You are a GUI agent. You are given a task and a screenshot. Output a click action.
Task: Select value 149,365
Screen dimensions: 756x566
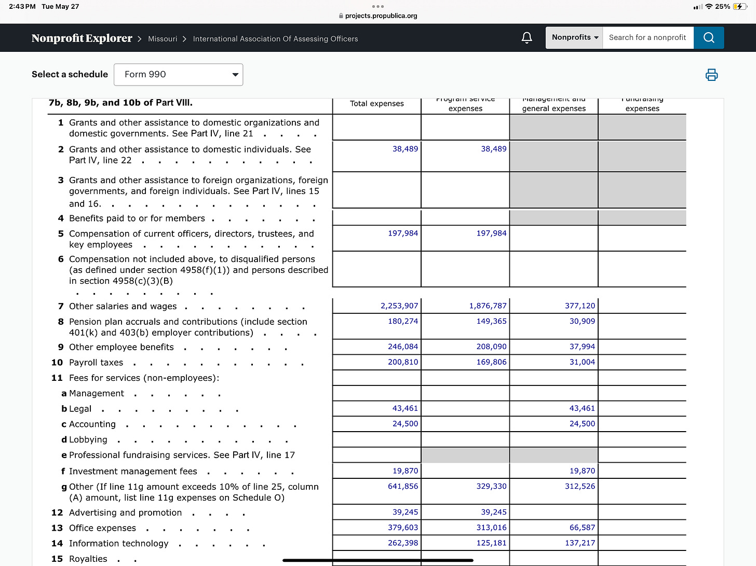point(491,322)
